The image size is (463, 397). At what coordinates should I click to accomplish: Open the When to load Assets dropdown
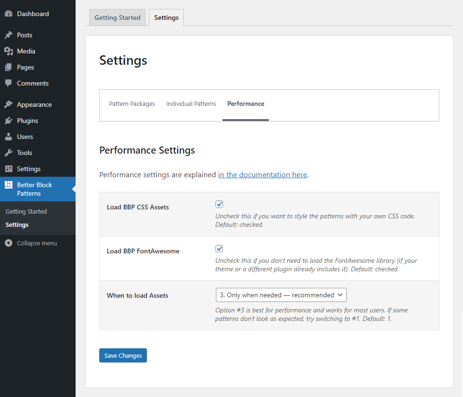[281, 295]
